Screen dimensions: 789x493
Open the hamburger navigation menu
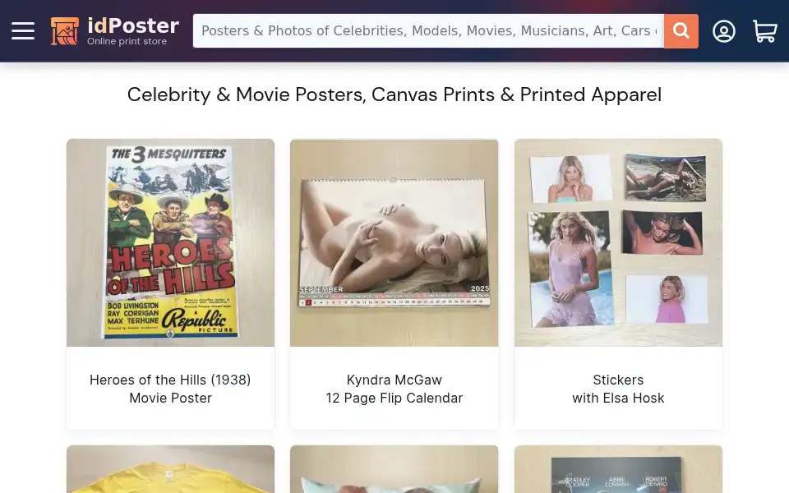[23, 30]
